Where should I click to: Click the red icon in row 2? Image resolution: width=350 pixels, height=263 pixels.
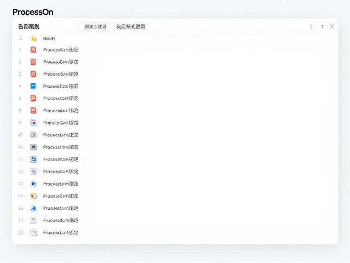click(x=33, y=62)
